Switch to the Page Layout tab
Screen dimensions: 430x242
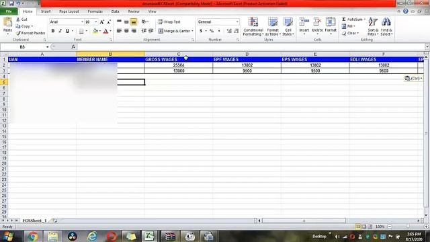(69, 11)
